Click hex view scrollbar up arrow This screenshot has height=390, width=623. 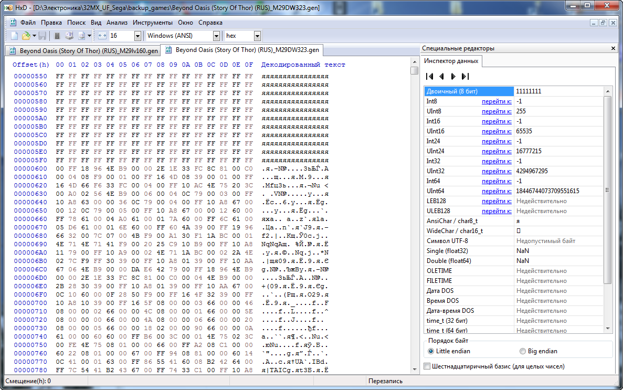(x=415, y=62)
